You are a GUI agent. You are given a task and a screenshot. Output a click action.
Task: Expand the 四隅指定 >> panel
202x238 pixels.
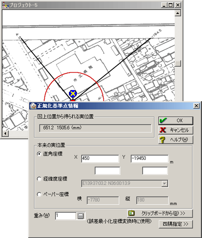(x=176, y=224)
